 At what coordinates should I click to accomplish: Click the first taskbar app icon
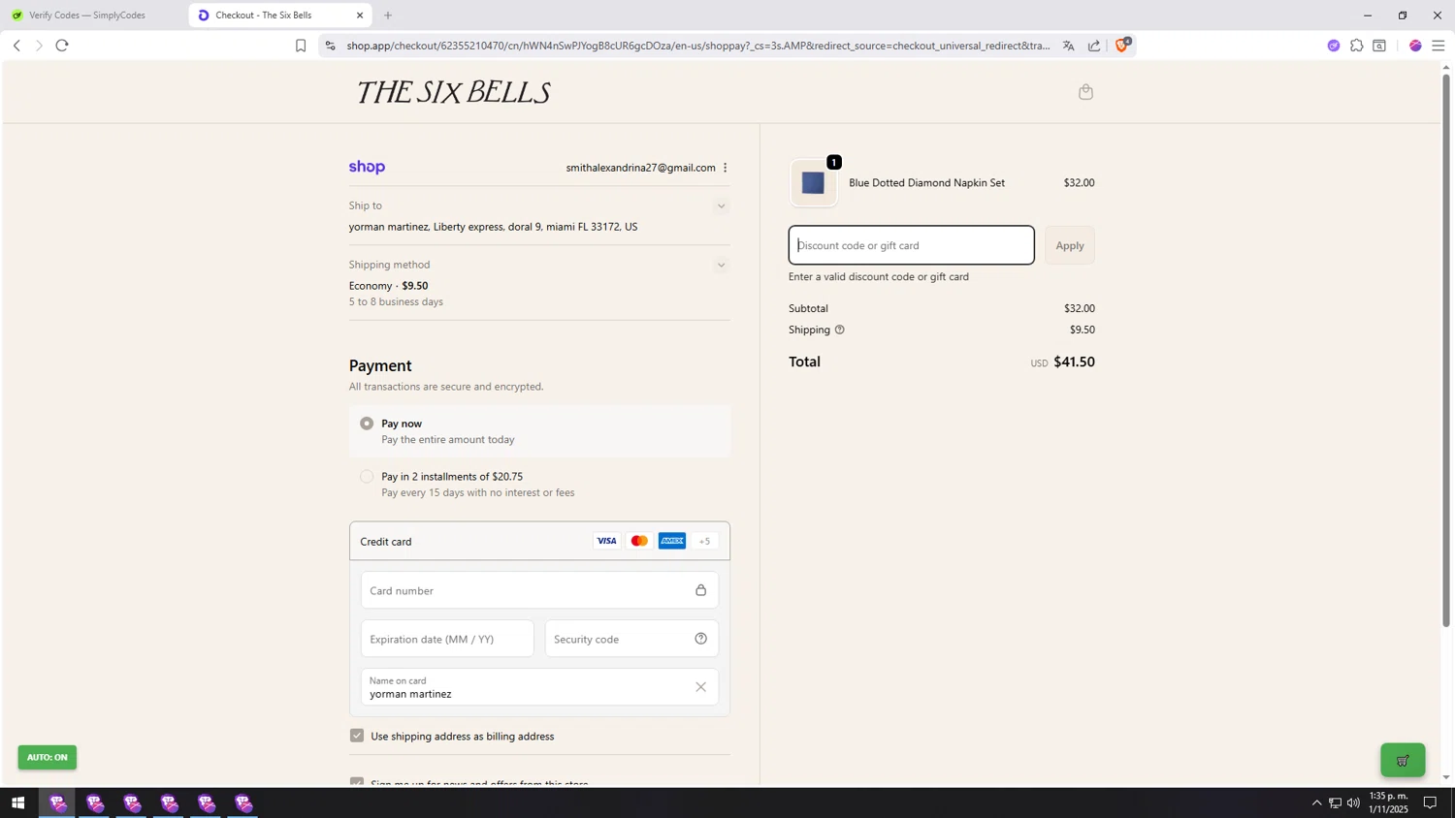(x=57, y=803)
